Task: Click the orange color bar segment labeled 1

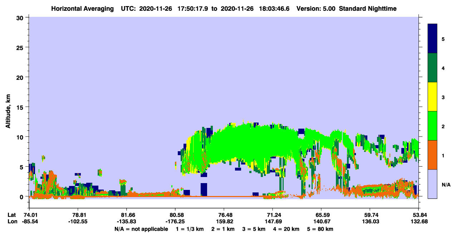Action: click(432, 155)
